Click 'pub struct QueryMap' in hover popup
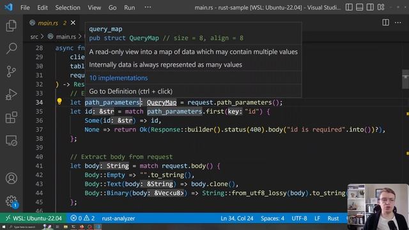Image resolution: width=409 pixels, height=230 pixels. point(124,38)
